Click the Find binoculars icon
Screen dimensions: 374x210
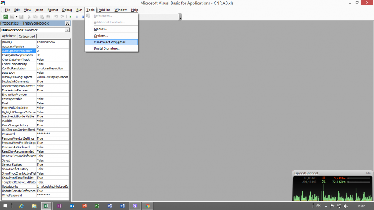point(48,17)
